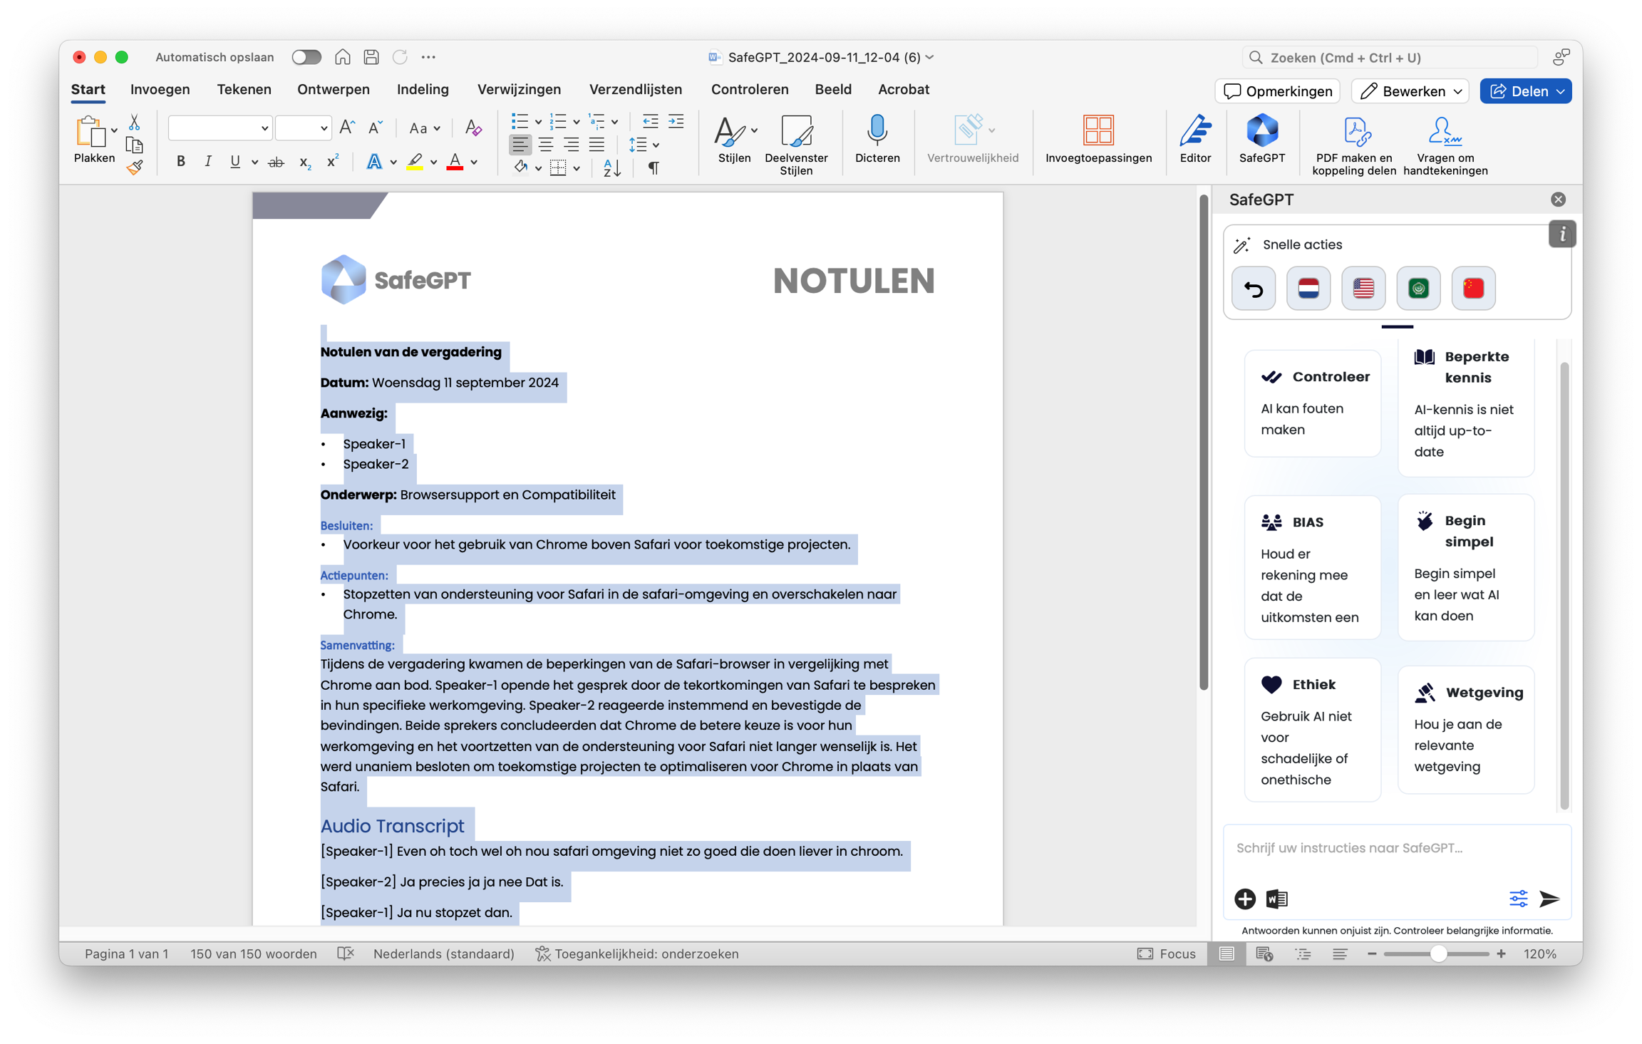
Task: Switch to the Invoegen tab
Action: pos(160,89)
